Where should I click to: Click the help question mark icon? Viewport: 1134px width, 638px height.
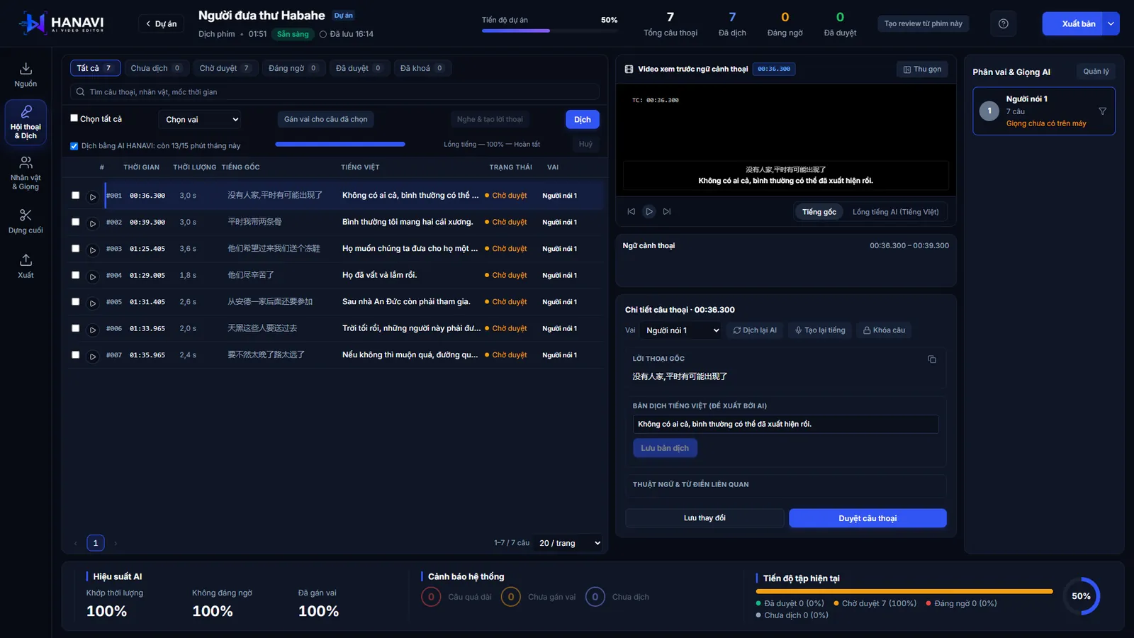(x=1003, y=23)
